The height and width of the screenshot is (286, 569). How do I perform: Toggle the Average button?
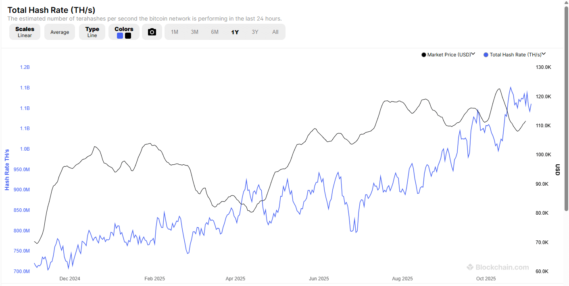[x=60, y=32]
